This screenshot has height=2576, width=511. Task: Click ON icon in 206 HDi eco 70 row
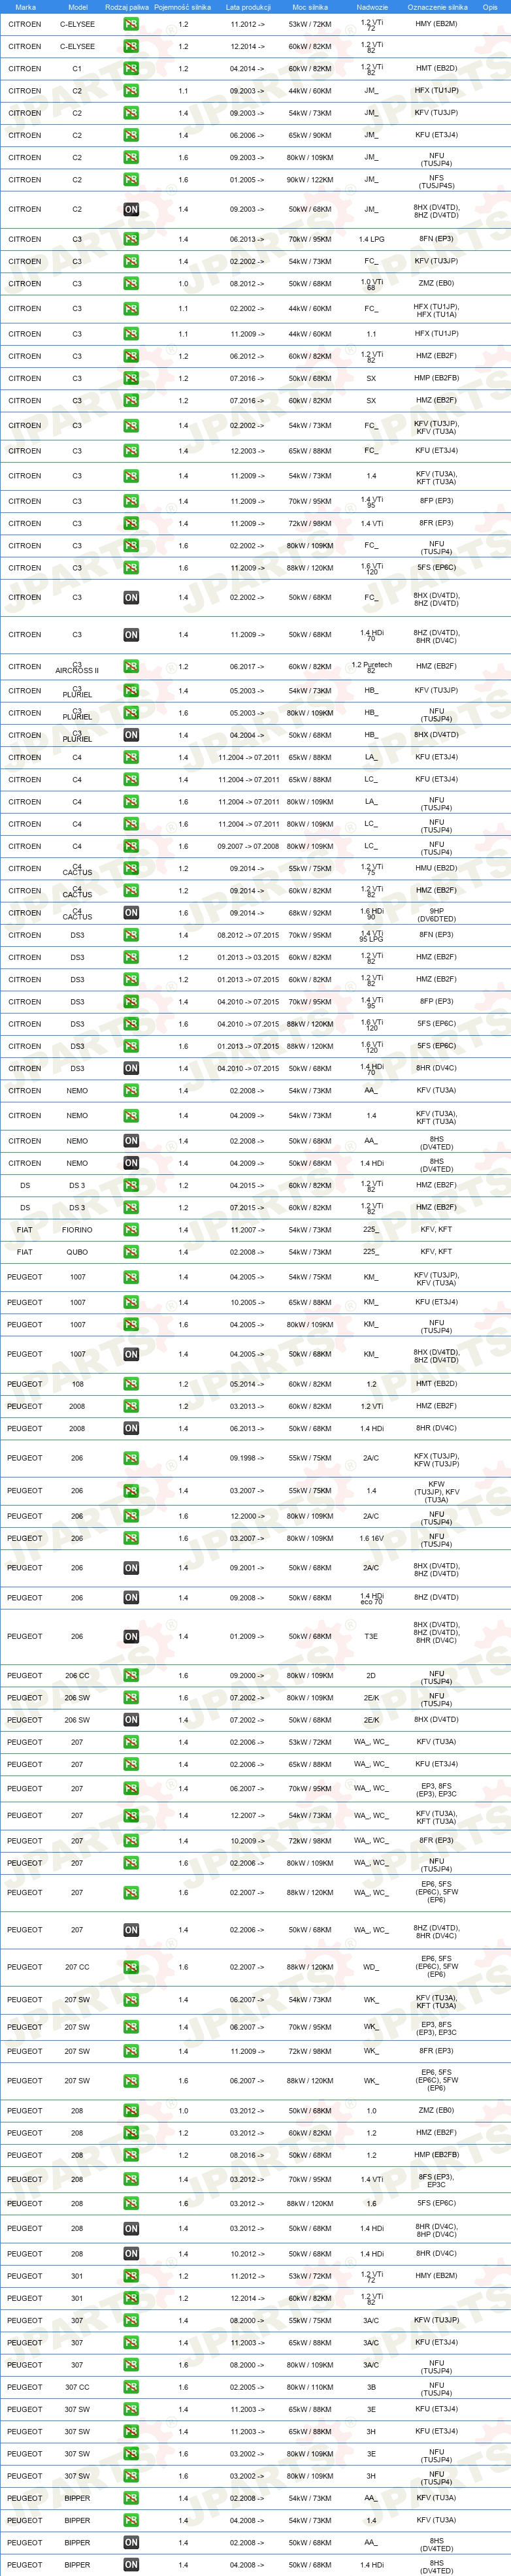coord(131,1598)
